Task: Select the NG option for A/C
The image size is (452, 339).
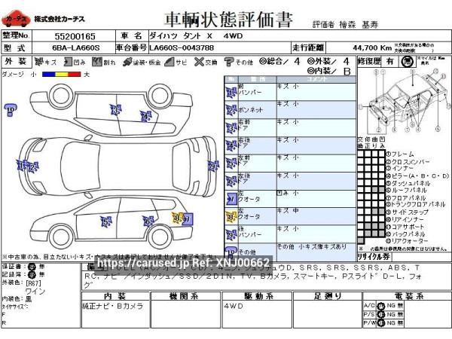Action: click(391, 306)
